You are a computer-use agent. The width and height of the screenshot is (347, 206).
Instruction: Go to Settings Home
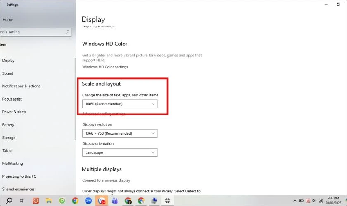[7, 20]
